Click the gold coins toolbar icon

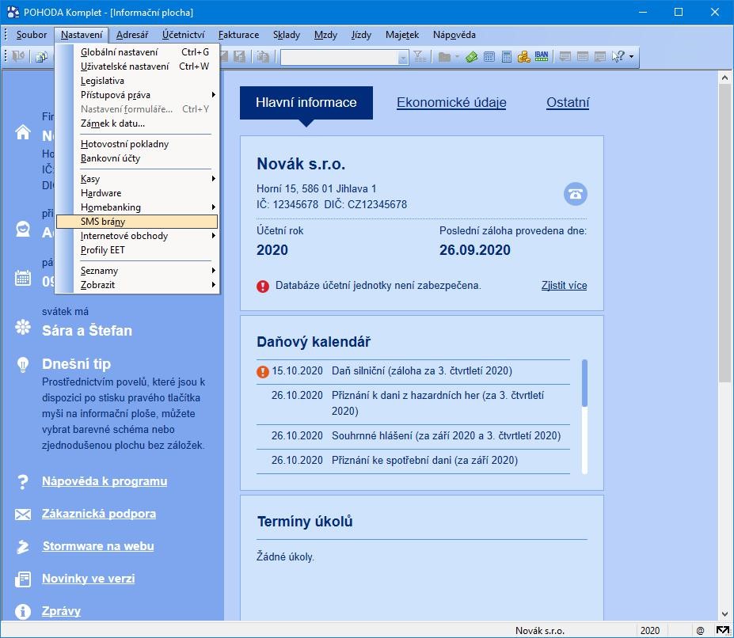[x=524, y=57]
